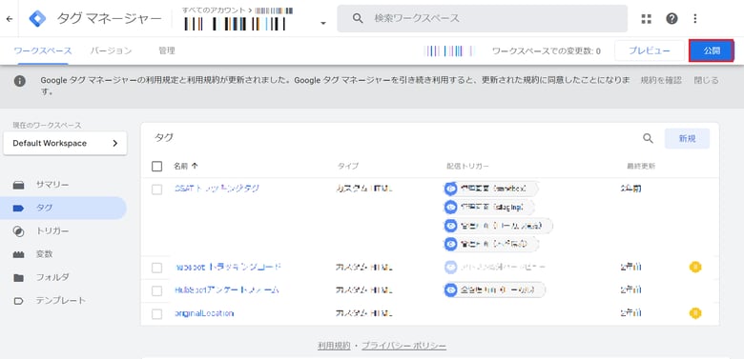Click the blue 公開 button
Screen dimensions: 744x359
pyautogui.click(x=712, y=50)
